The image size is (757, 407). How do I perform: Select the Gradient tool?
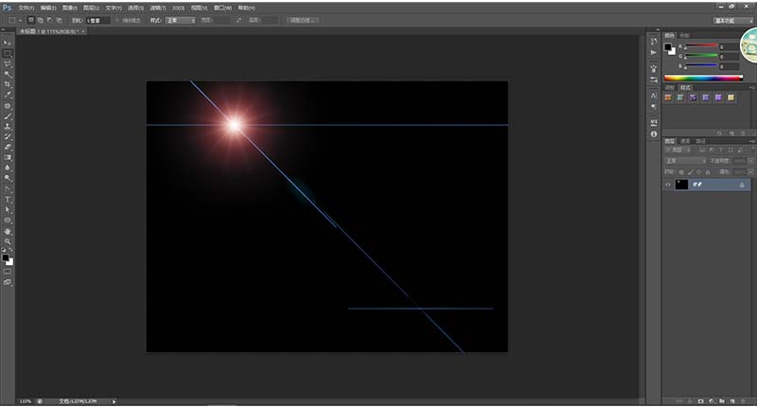click(x=8, y=157)
